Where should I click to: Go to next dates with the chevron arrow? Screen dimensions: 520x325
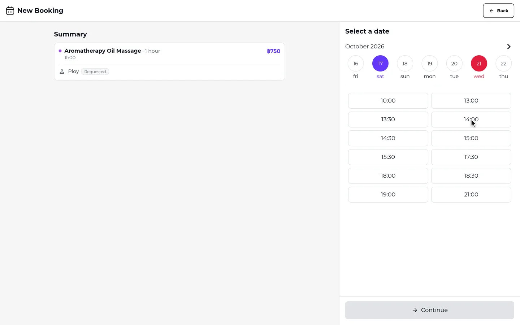tap(509, 47)
